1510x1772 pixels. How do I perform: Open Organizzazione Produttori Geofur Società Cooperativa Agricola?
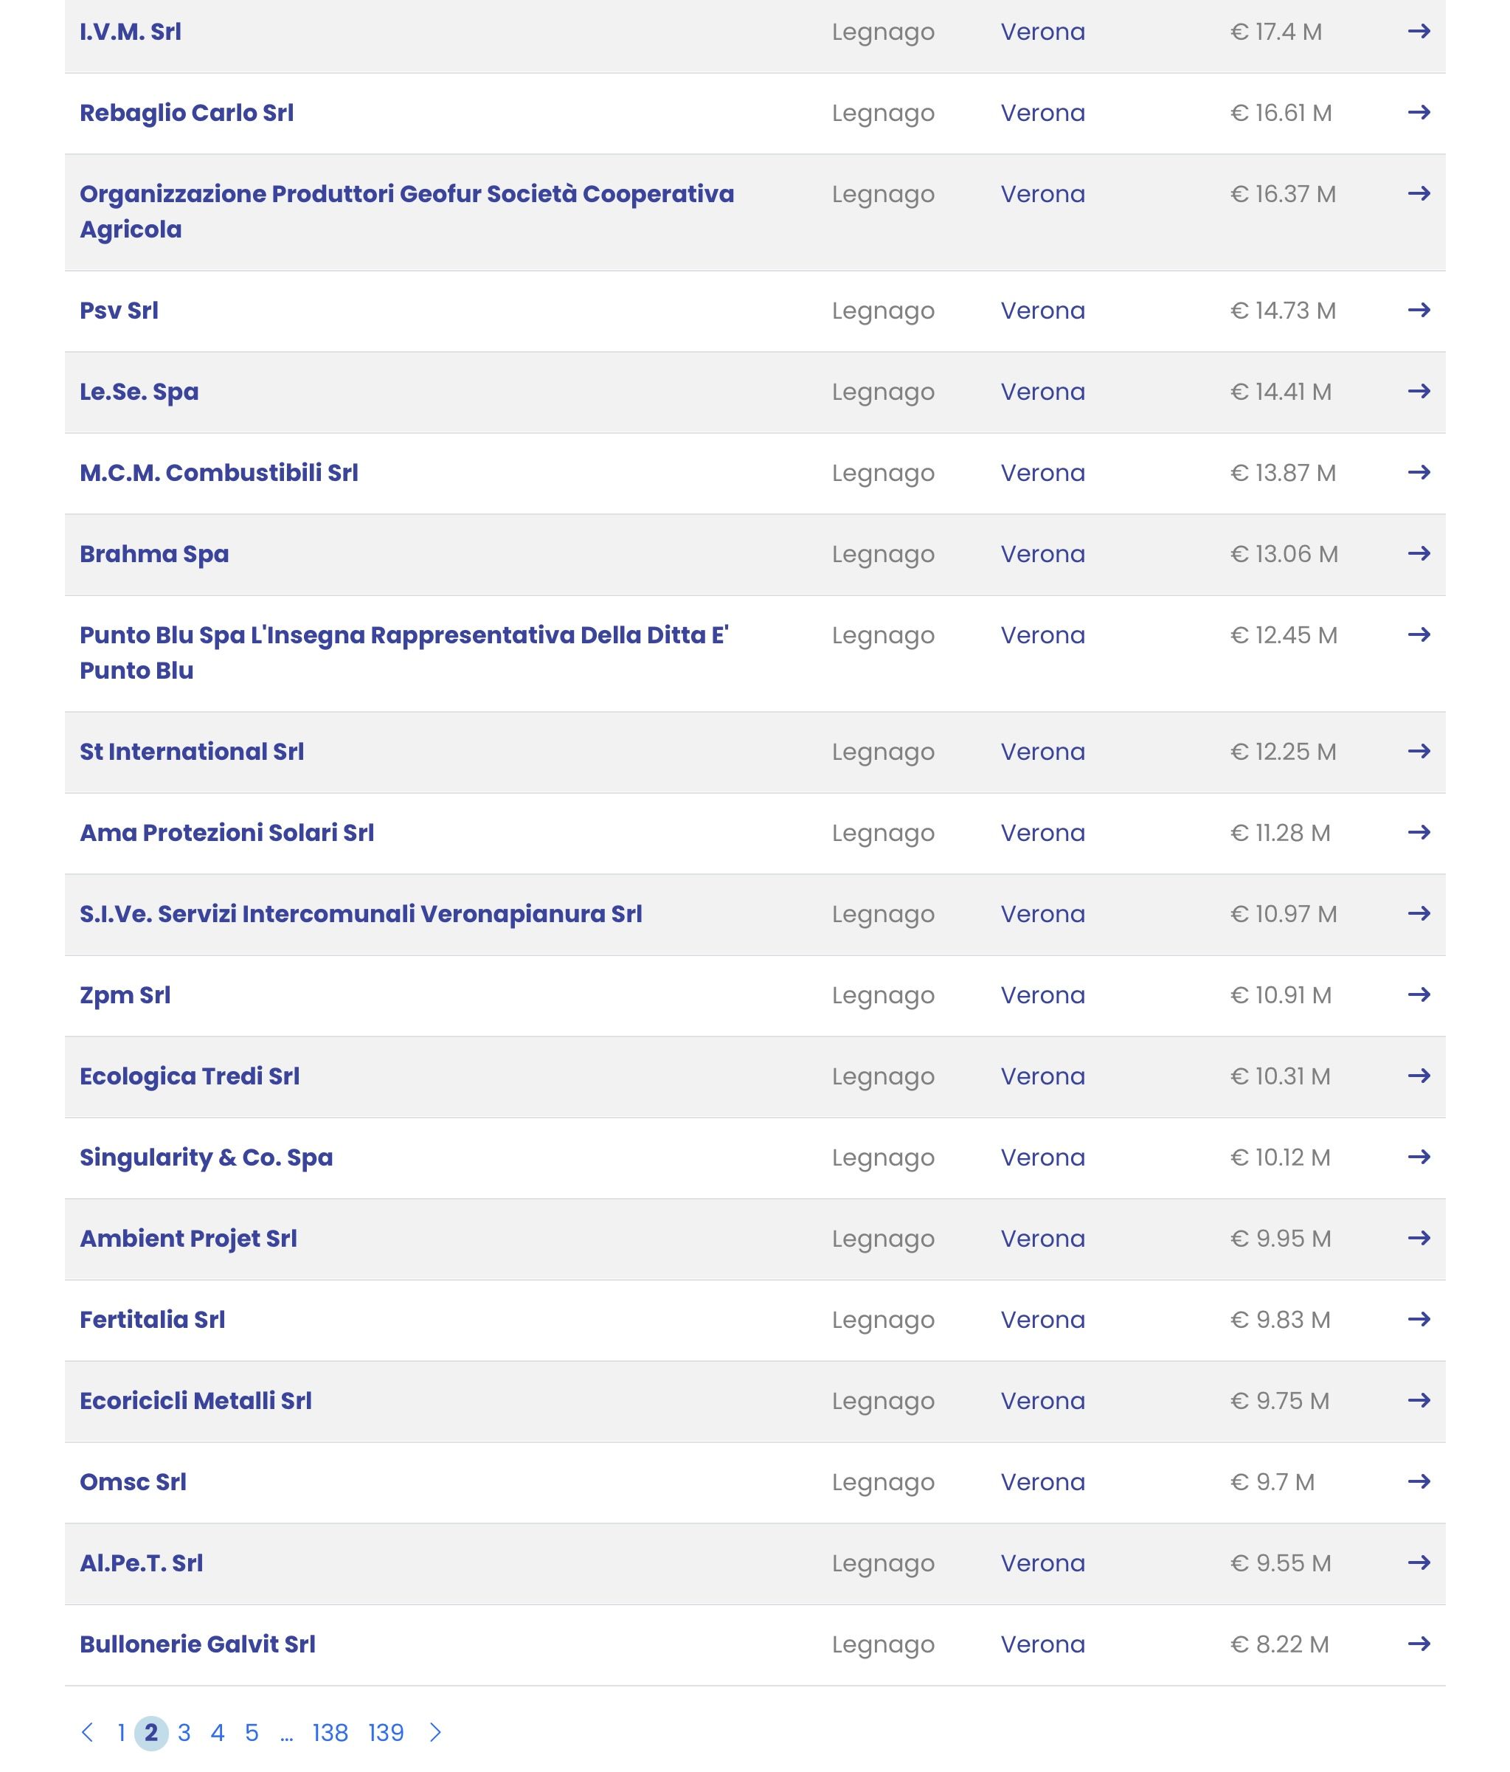pyautogui.click(x=407, y=212)
